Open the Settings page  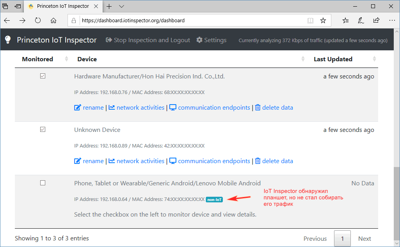point(212,40)
